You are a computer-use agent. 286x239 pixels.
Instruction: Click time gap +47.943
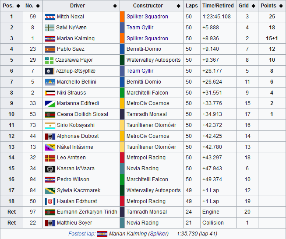coord(212,169)
